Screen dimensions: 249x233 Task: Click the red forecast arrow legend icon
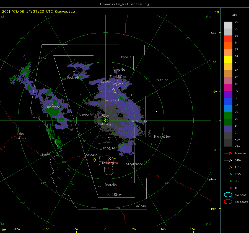click(x=228, y=153)
